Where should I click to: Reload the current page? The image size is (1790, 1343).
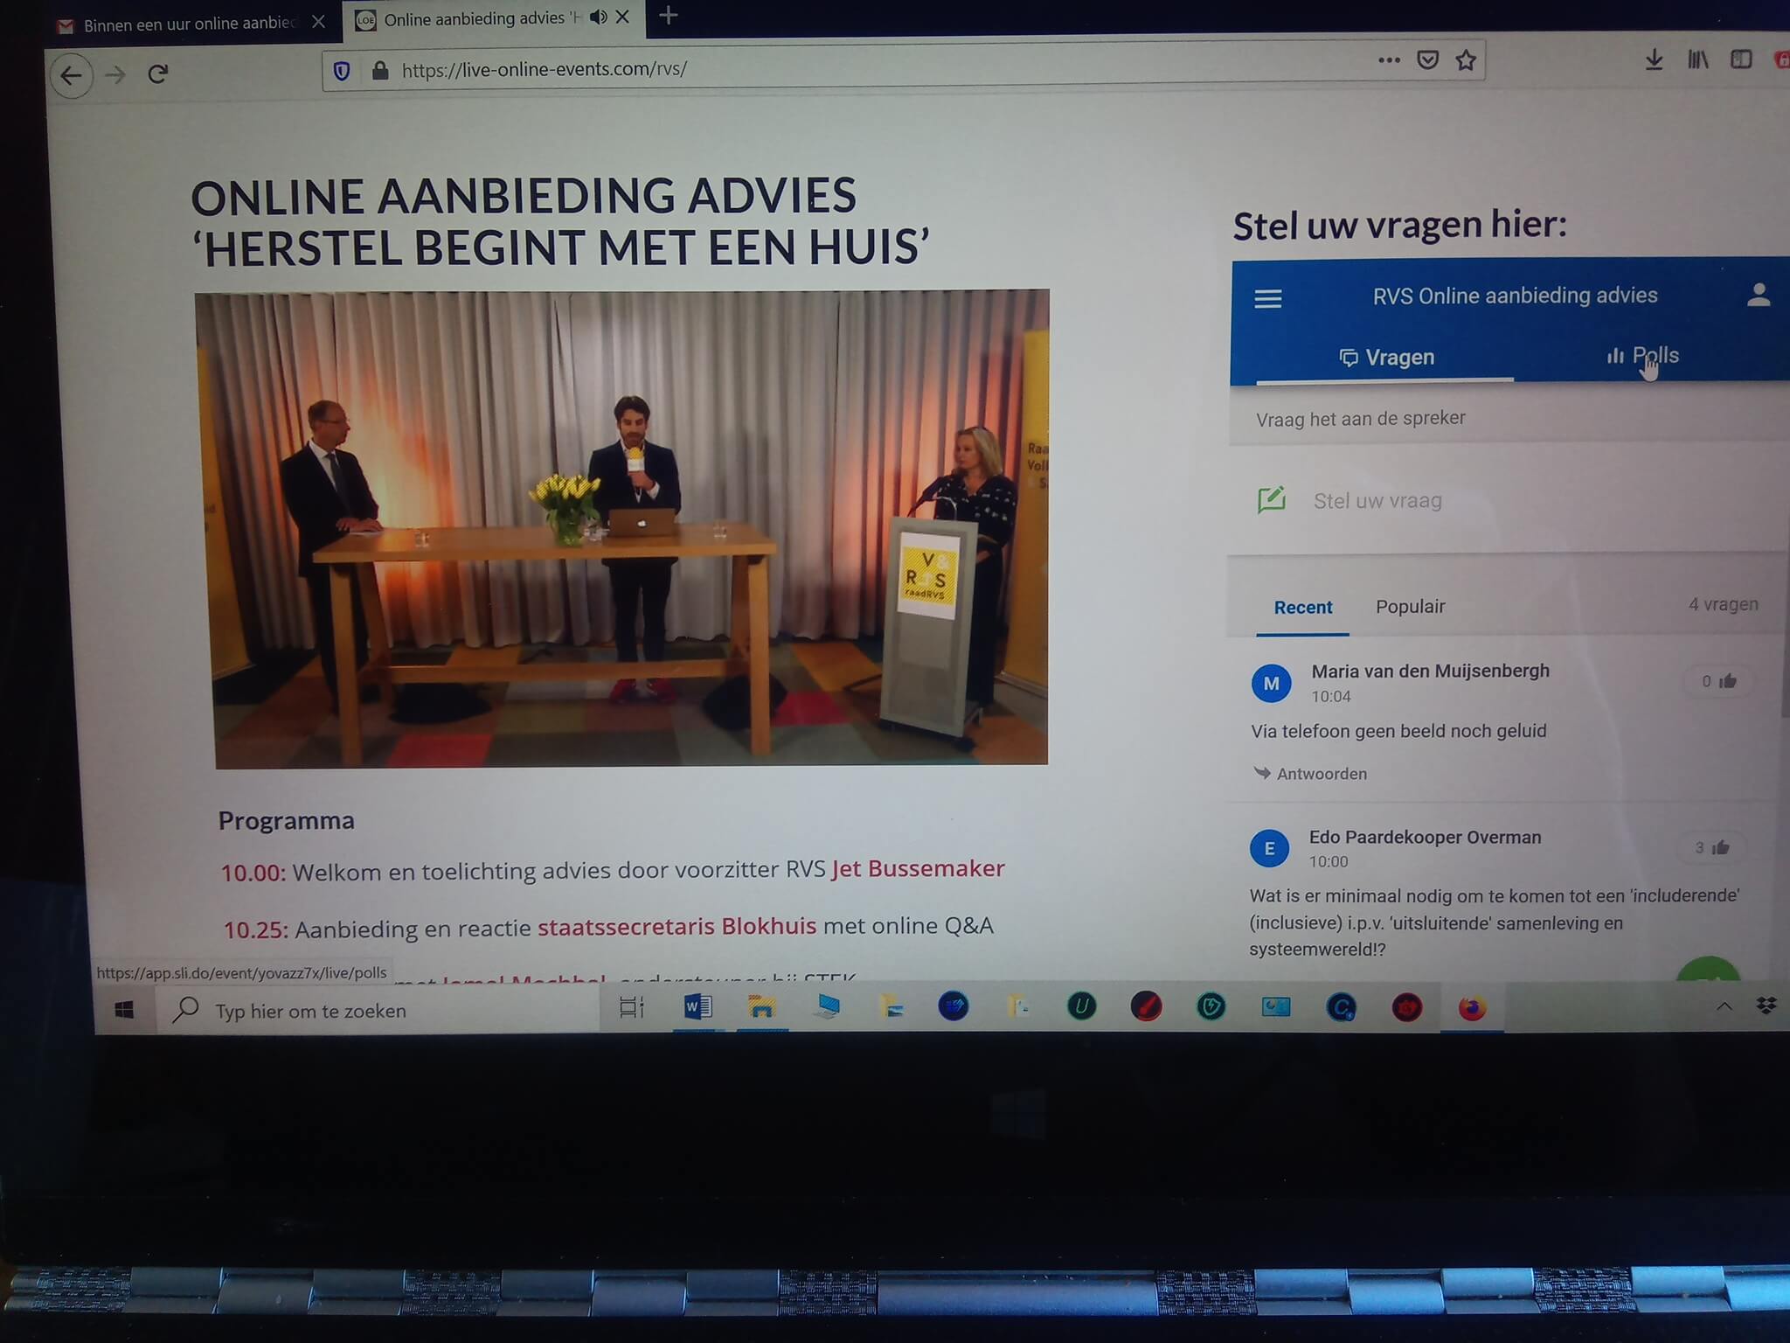(x=158, y=74)
